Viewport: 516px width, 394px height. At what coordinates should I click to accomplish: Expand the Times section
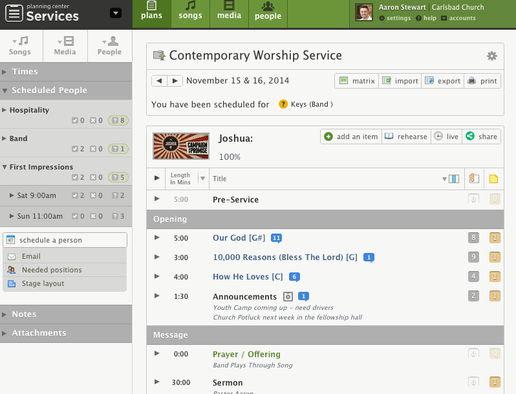point(25,71)
